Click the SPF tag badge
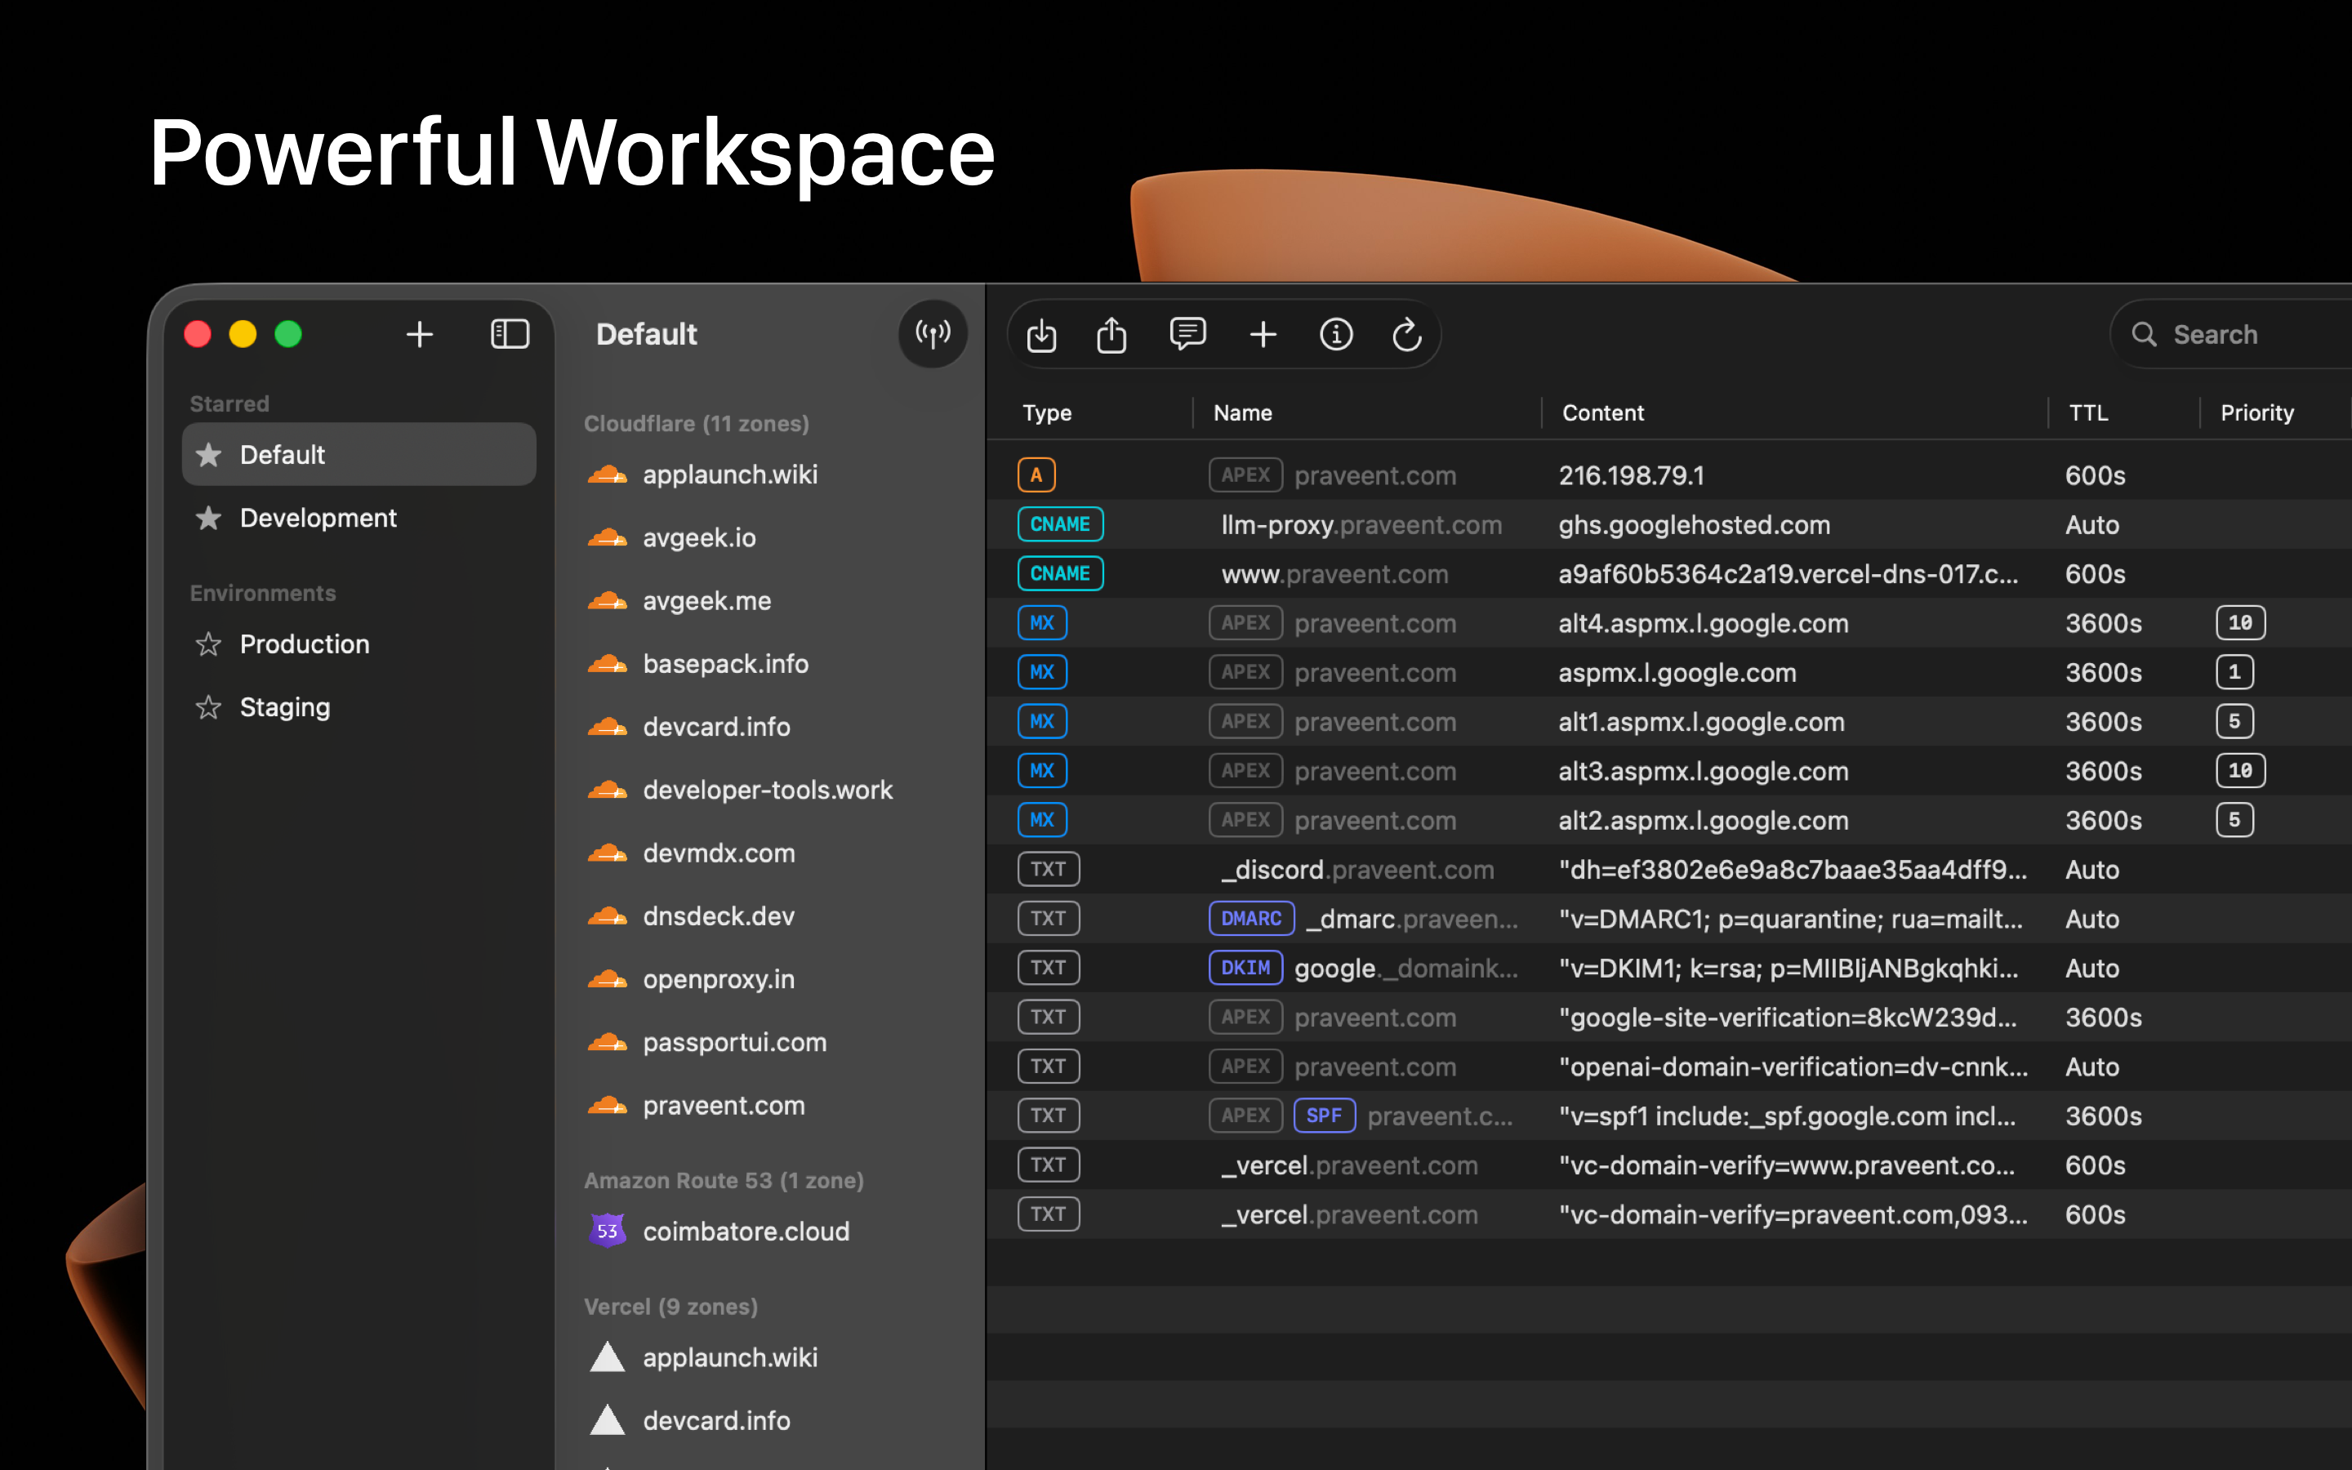The height and width of the screenshot is (1470, 2352). [x=1324, y=1115]
